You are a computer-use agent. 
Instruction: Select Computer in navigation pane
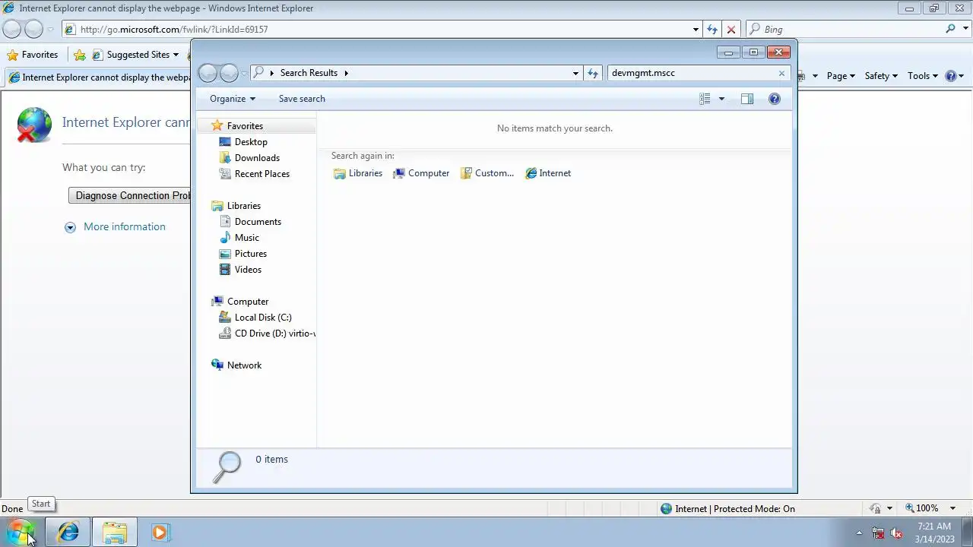click(x=248, y=302)
